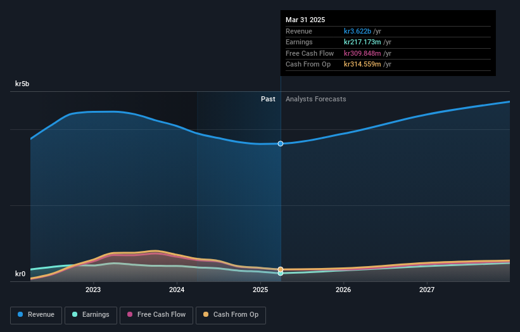Select the 2026 x-axis label

tap(343, 290)
